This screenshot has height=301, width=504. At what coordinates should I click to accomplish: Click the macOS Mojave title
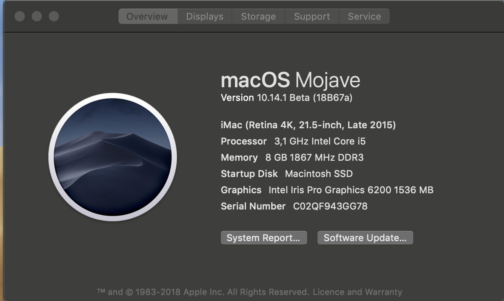[x=290, y=80]
